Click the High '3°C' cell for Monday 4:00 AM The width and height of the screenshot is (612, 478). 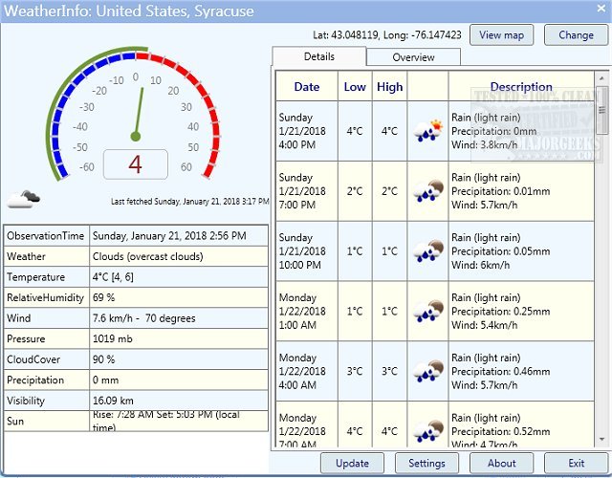389,372
